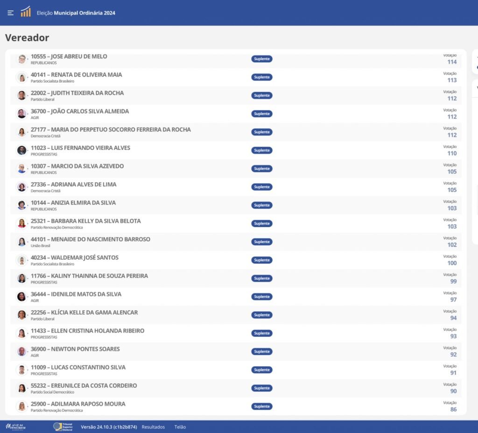Click Suplente badge for Judith Teixeira da Rocha

point(261,95)
